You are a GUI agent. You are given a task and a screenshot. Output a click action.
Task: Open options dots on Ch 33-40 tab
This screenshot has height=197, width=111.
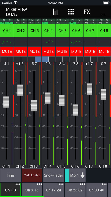click(x=104, y=184)
